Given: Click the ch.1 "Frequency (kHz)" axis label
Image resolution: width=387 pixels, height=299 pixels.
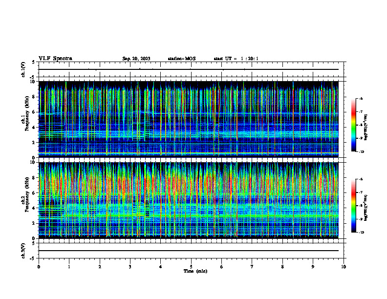Looking at the screenshot, I should [27, 113].
